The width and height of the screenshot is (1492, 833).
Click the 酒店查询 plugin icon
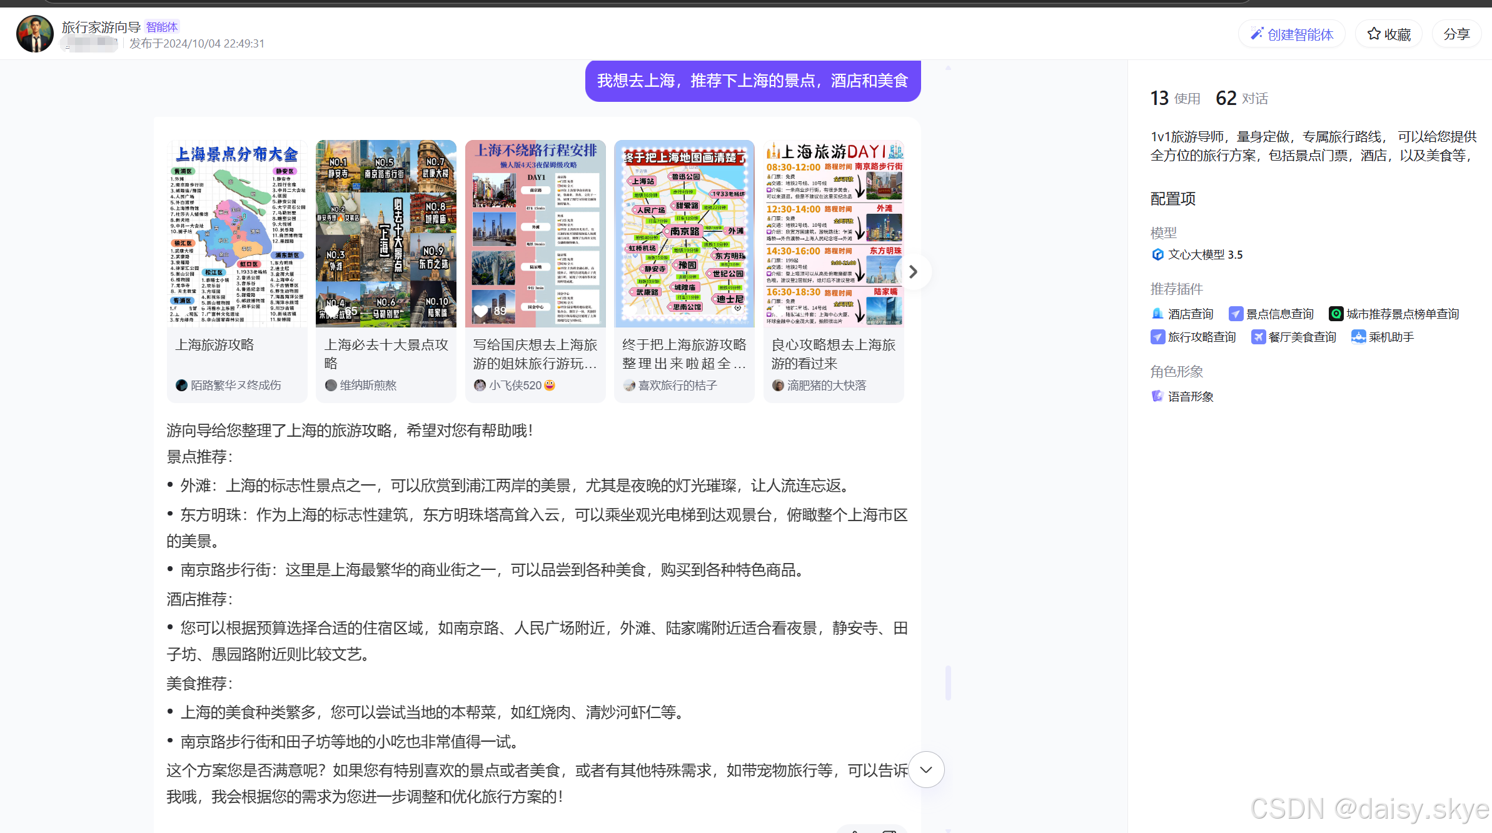1157,314
